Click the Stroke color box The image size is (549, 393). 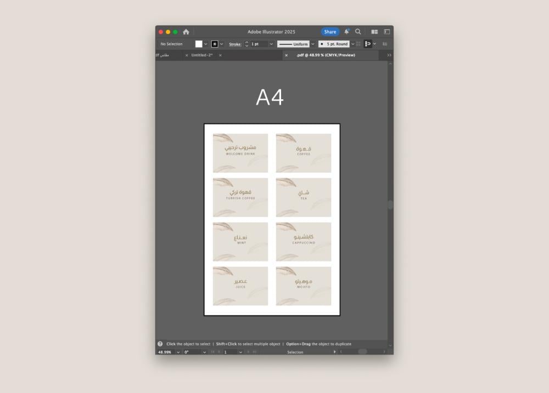pyautogui.click(x=215, y=44)
